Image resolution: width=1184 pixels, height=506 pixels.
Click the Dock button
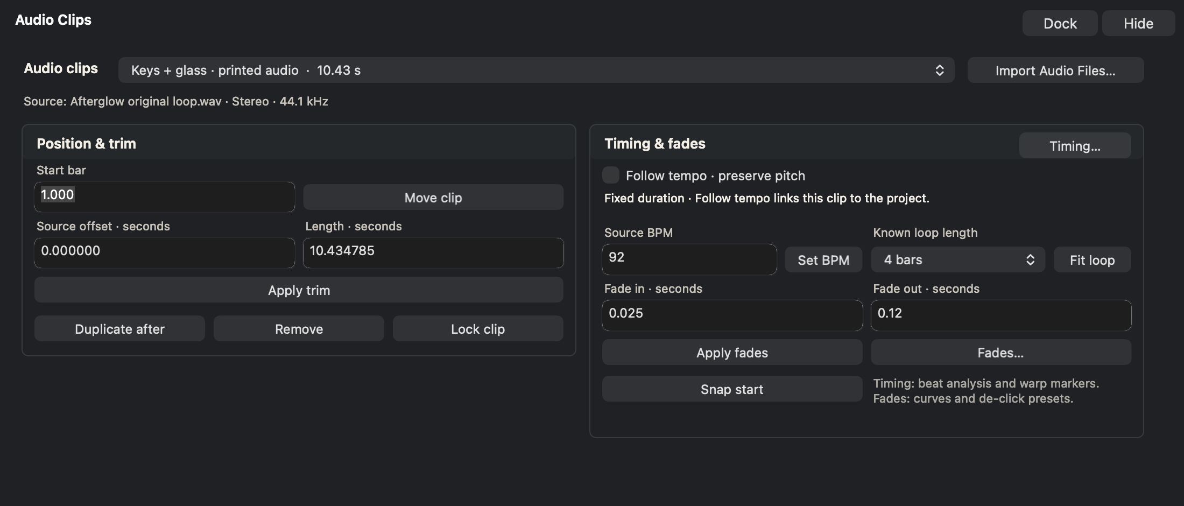[x=1060, y=23]
